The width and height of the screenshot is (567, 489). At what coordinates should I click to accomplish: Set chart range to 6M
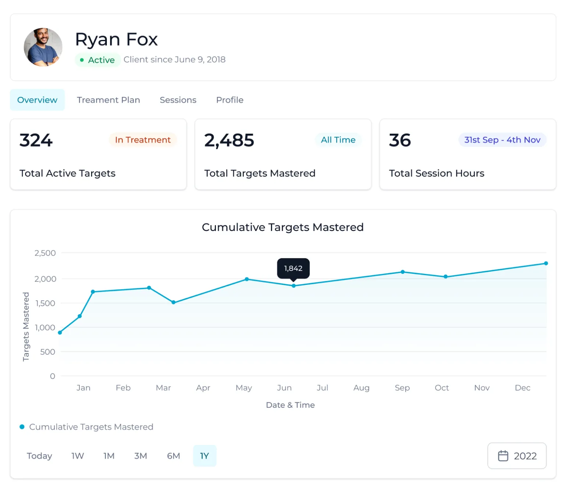pyautogui.click(x=173, y=456)
